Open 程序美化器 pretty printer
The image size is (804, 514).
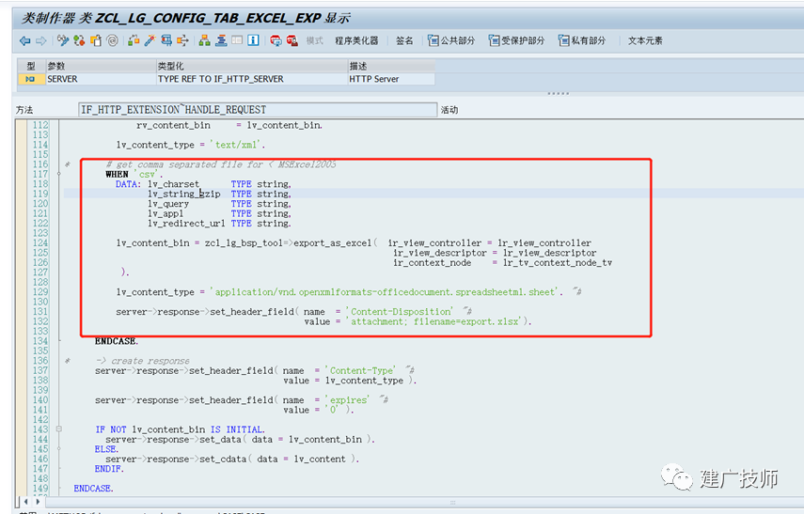[356, 40]
